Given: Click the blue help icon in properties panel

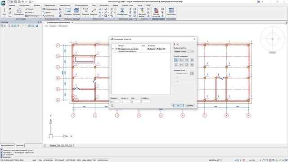Looking at the screenshot, I should click(x=37, y=26).
